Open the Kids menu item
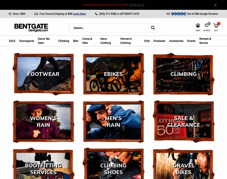Image resolution: width=227 pixels, height=179 pixels. pyautogui.click(x=147, y=41)
